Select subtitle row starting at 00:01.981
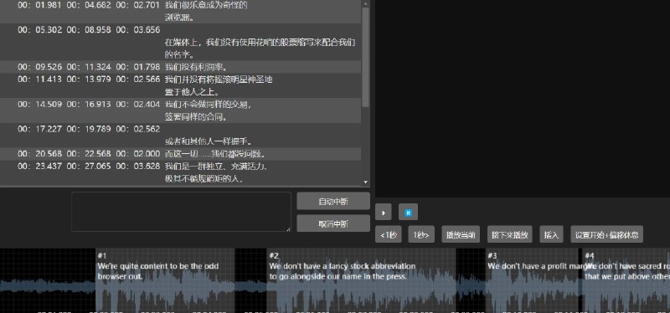 point(180,12)
